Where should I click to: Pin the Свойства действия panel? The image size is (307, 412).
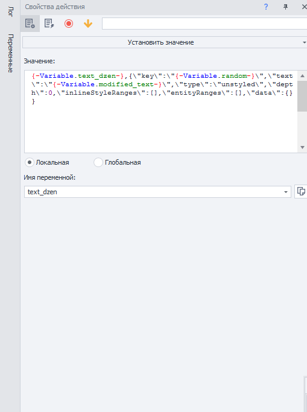point(285,7)
